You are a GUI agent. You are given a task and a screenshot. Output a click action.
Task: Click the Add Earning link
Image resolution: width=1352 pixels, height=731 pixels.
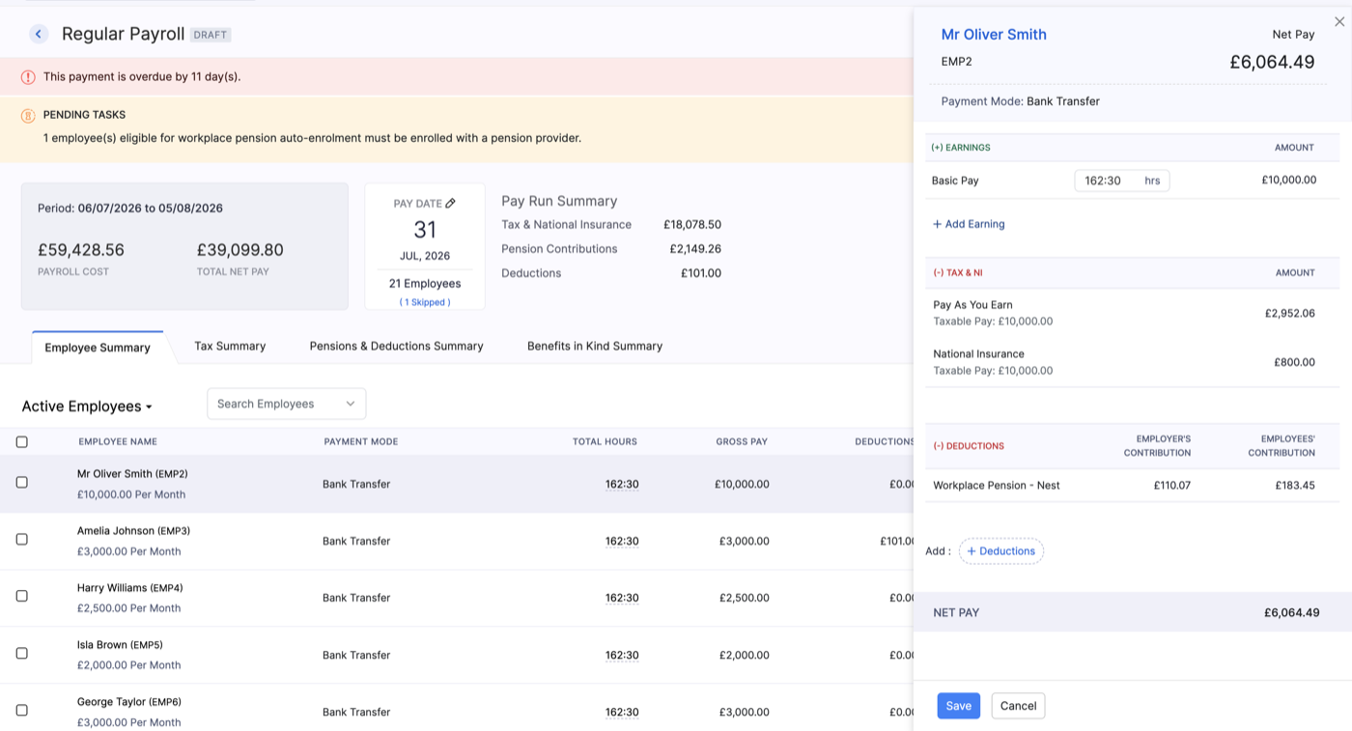969,224
